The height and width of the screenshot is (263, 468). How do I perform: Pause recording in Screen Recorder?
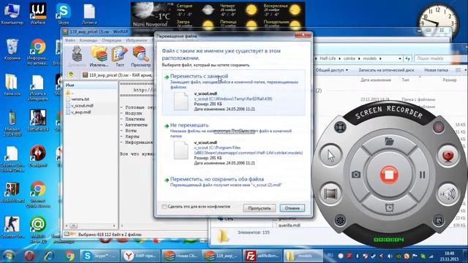pos(422,175)
